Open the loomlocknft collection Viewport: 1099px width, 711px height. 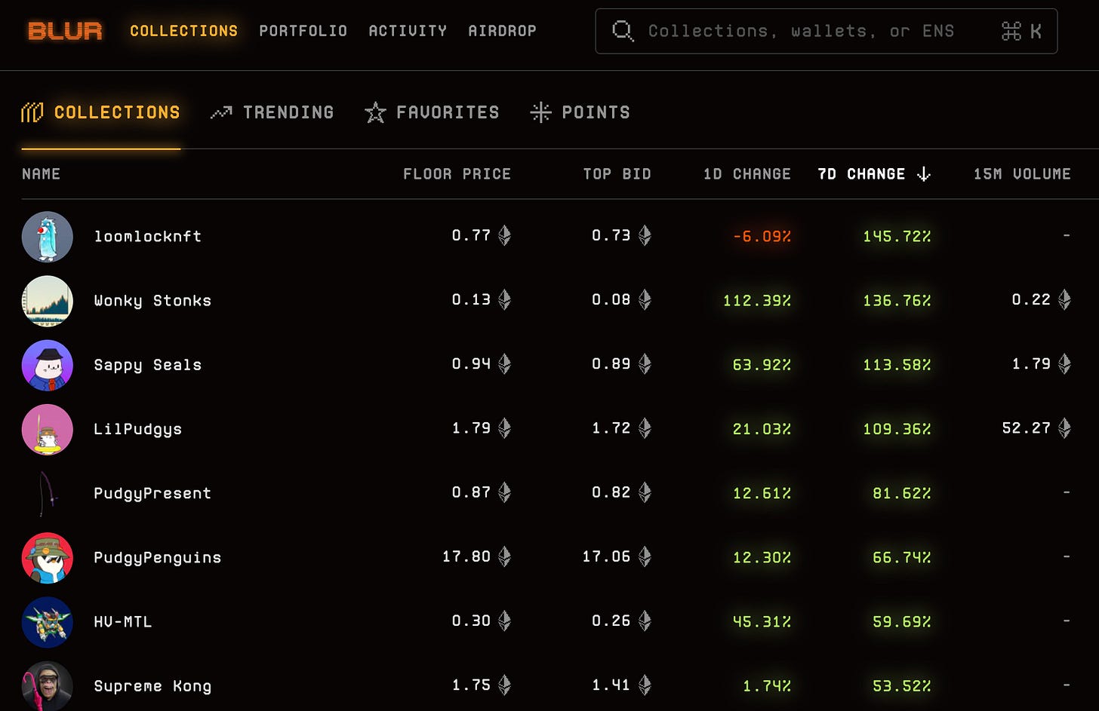pos(147,237)
